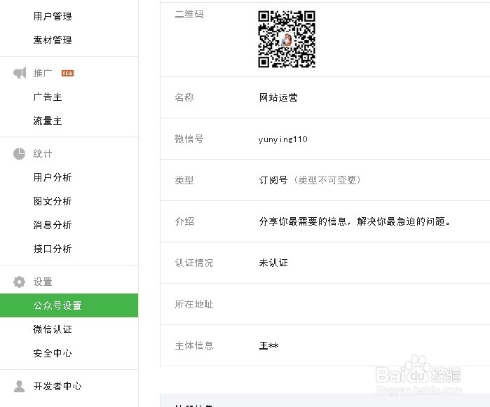490x407 pixels.
Task: Select 广告主 under 推广
Action: (x=48, y=97)
